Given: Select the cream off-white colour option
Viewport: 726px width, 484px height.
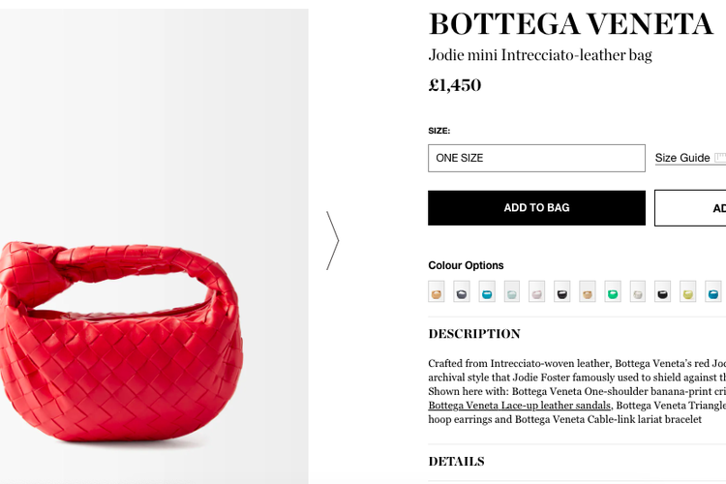Looking at the screenshot, I should pos(638,291).
